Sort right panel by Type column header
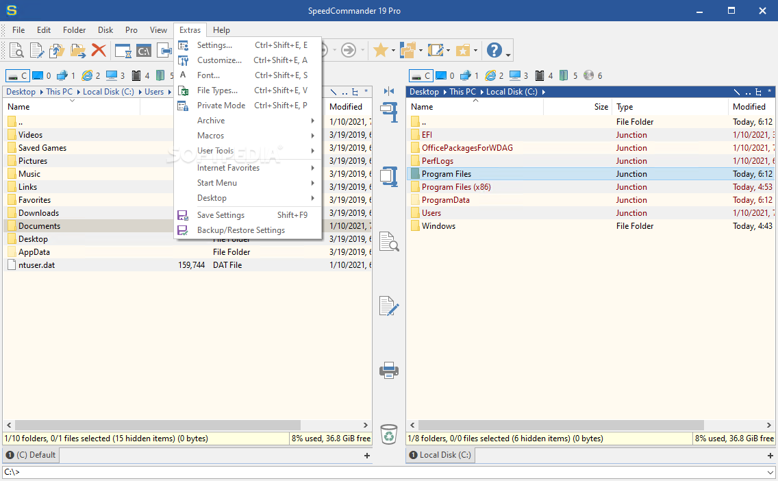 pos(670,107)
